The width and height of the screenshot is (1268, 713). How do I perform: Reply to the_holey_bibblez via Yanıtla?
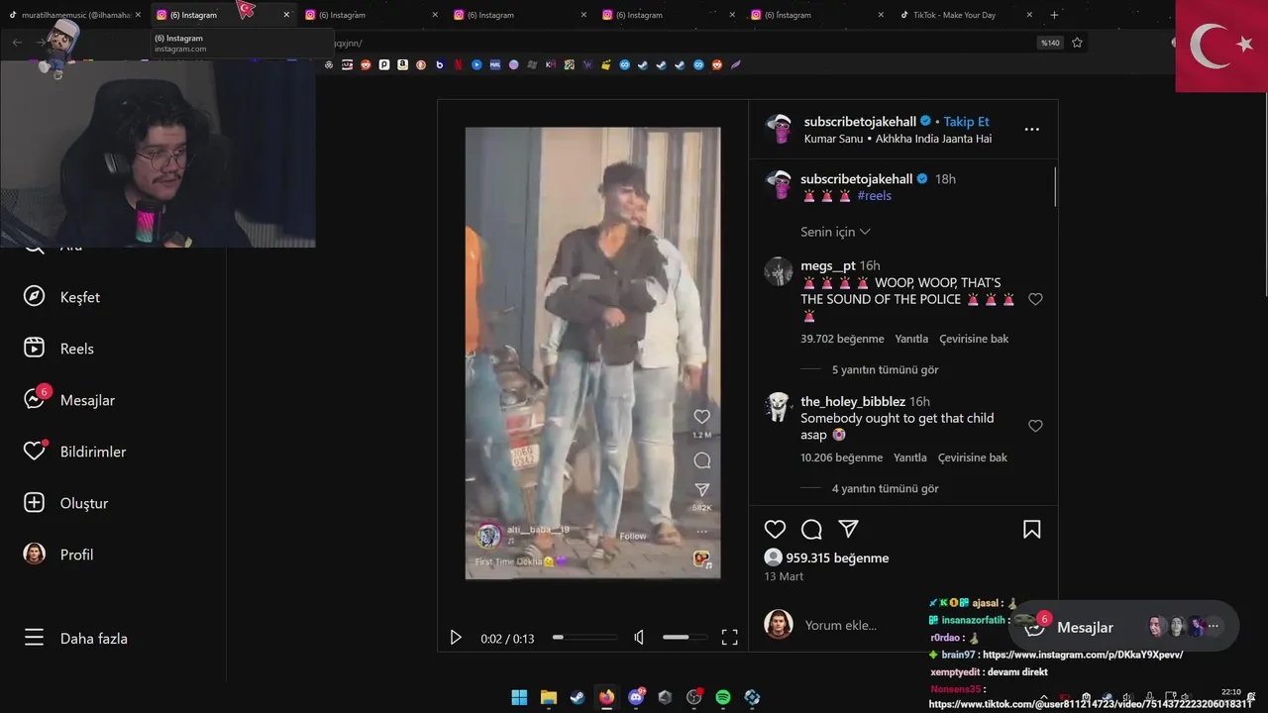click(x=911, y=458)
